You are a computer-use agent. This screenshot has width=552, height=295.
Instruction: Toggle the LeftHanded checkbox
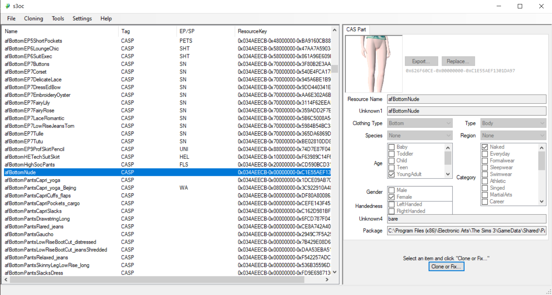(392, 204)
